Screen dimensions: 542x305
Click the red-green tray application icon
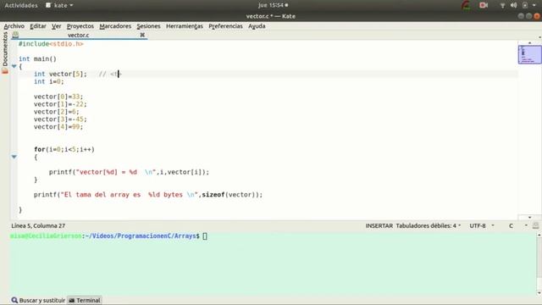tap(466, 5)
